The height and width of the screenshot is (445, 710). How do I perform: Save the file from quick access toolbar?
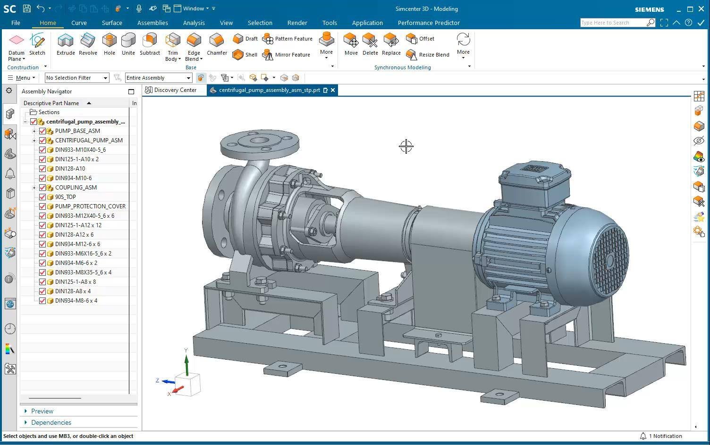tap(27, 8)
